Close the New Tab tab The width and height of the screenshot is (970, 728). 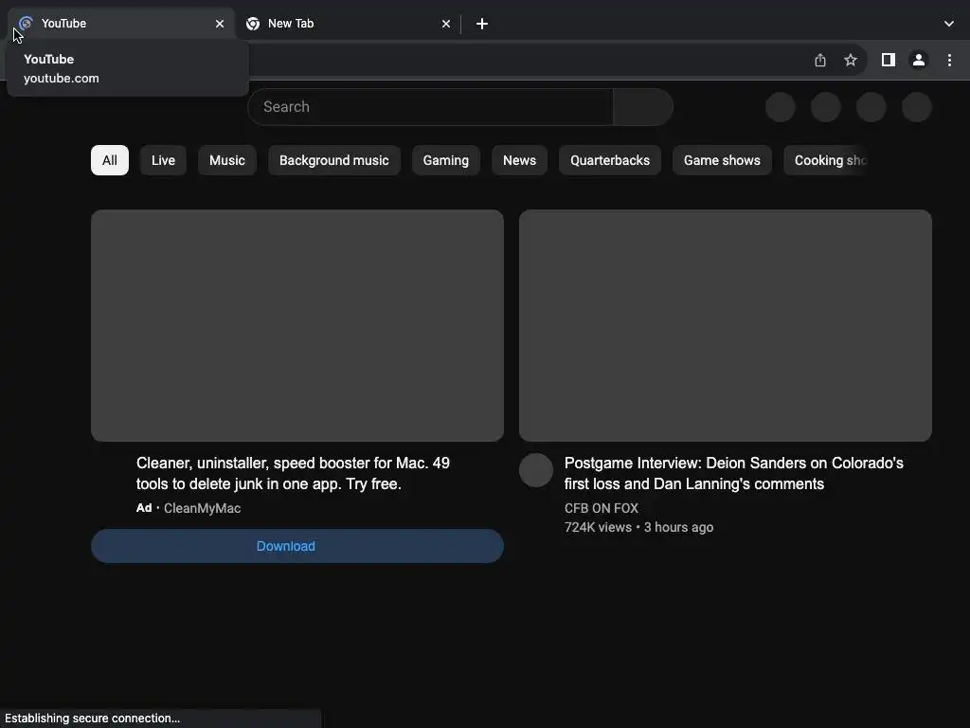[446, 24]
